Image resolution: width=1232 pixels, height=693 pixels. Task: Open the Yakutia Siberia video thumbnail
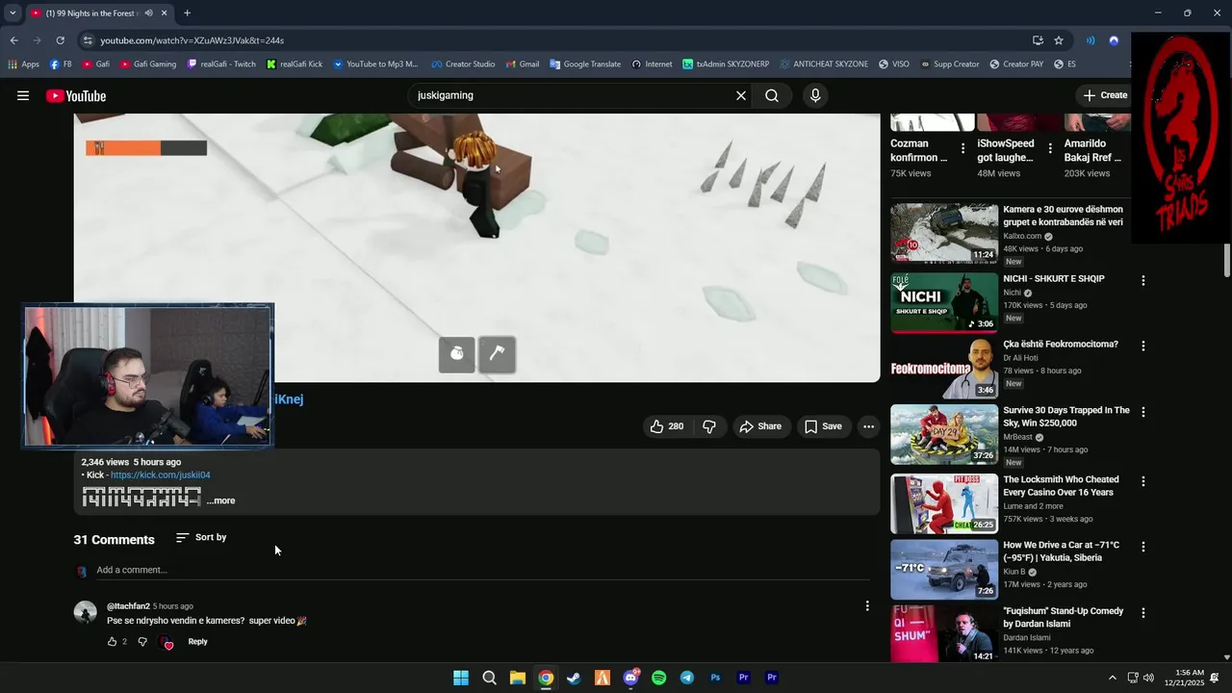pyautogui.click(x=944, y=570)
